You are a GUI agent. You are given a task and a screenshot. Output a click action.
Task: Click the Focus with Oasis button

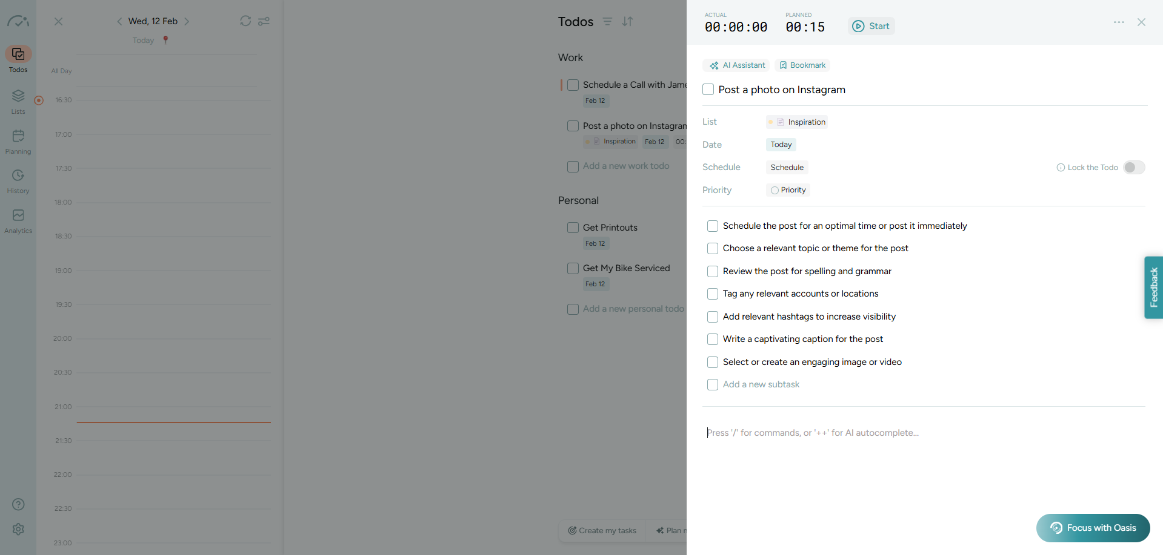[x=1093, y=528]
